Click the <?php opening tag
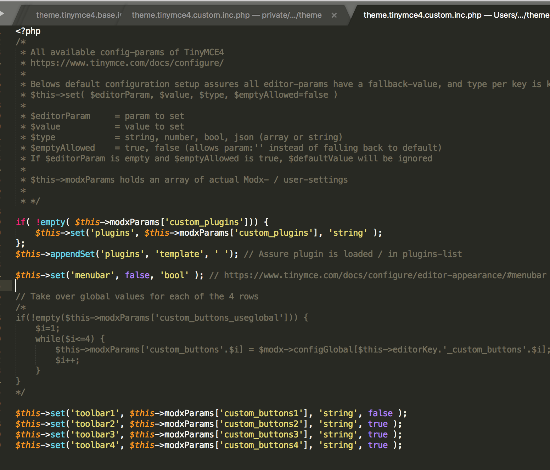The height and width of the screenshot is (470, 550). 28,31
